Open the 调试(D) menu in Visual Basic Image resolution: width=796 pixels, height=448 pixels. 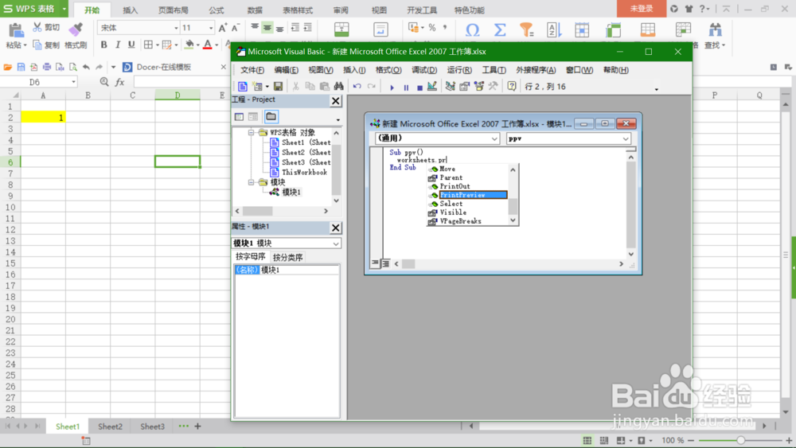424,70
